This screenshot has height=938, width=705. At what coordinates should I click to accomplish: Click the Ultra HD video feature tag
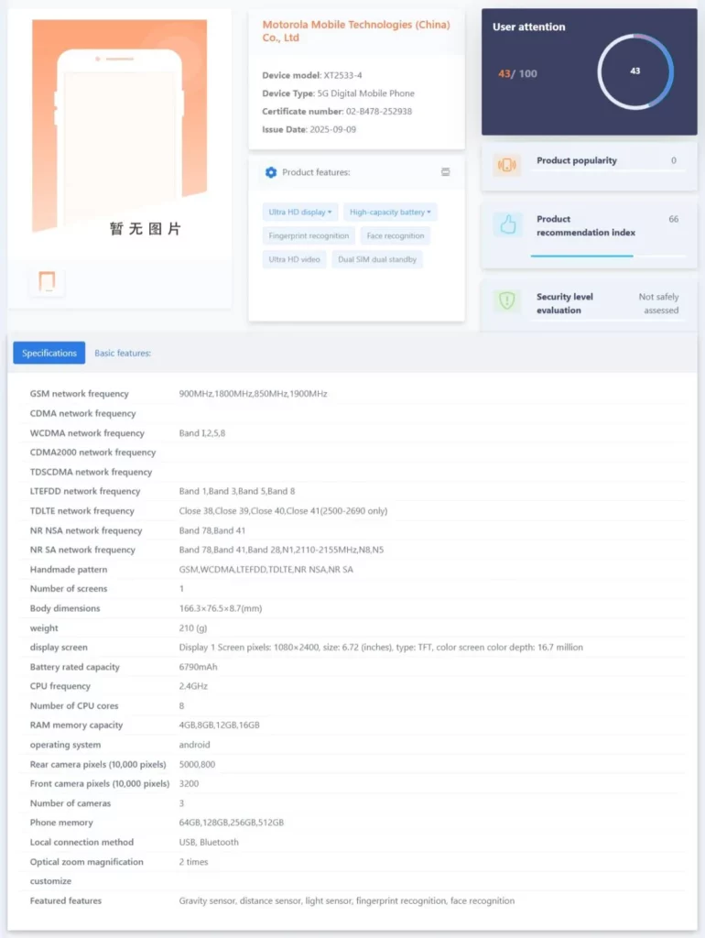294,259
